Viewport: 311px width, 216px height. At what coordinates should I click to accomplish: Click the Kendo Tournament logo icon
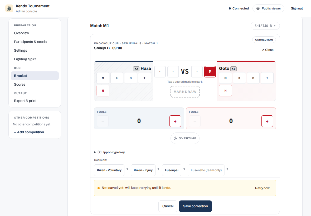coord(9,8)
